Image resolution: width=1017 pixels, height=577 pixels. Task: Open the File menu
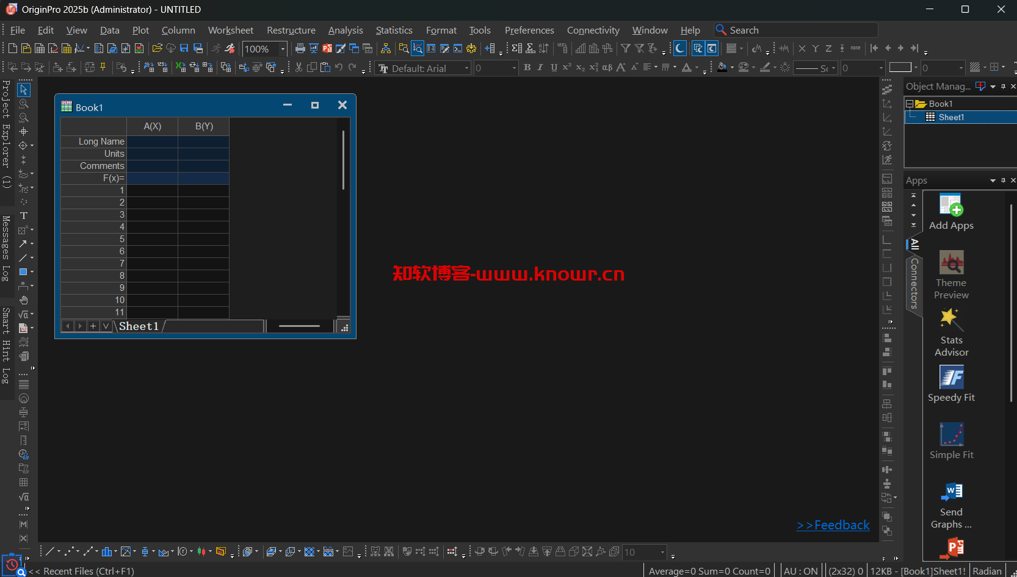(18, 30)
